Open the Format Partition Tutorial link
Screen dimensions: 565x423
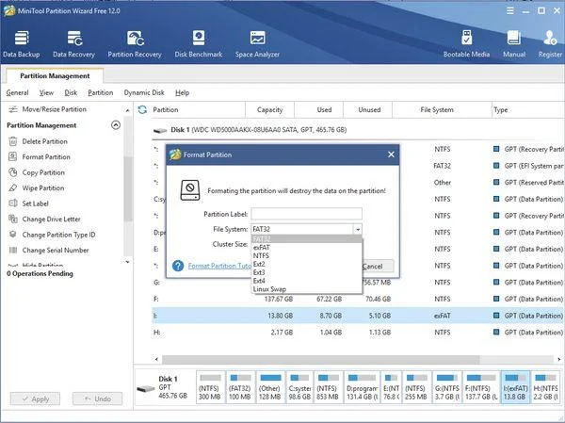[219, 266]
